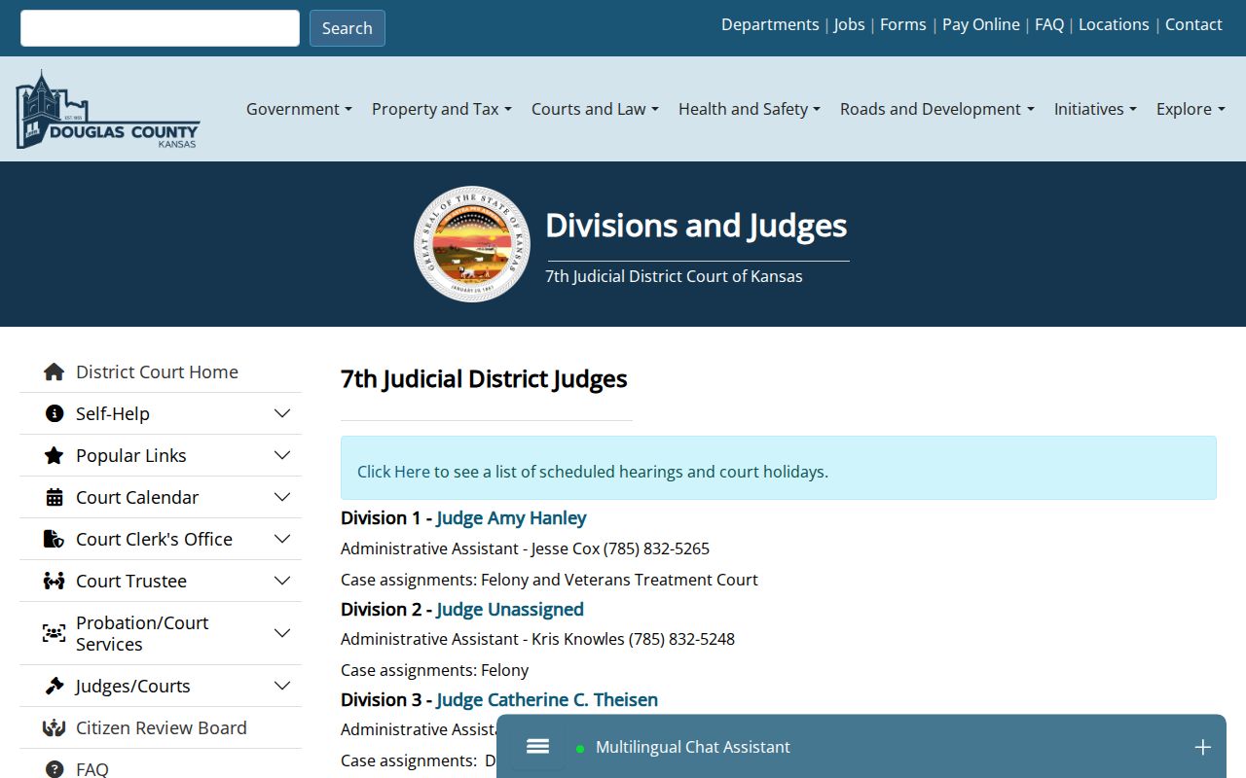This screenshot has width=1246, height=778.
Task: Open the Jobs link
Action: point(849,24)
